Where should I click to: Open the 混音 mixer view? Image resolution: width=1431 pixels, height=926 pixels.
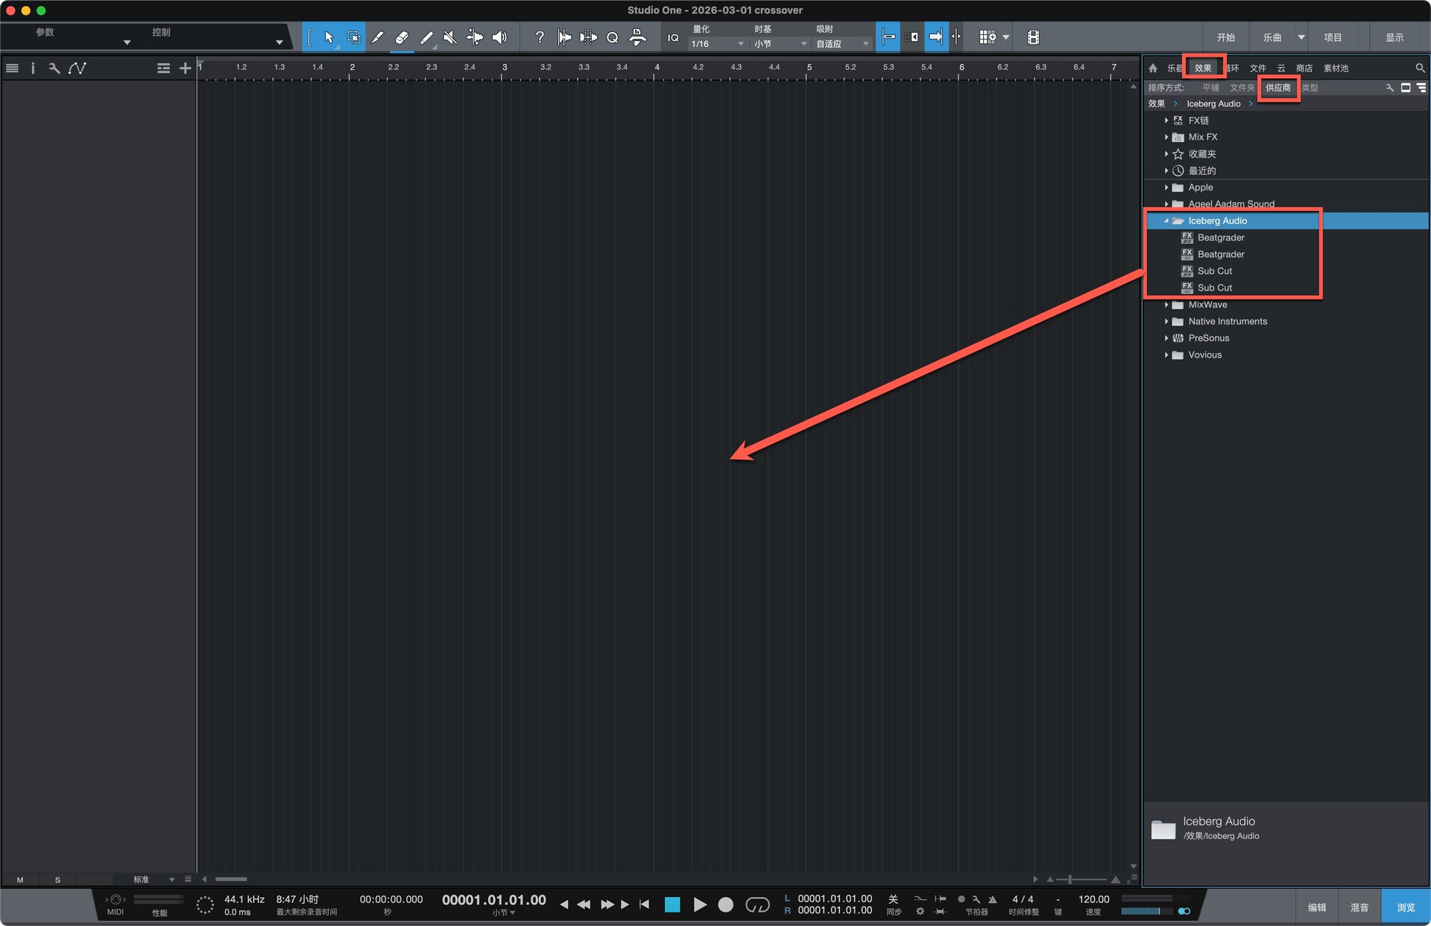coord(1359,907)
